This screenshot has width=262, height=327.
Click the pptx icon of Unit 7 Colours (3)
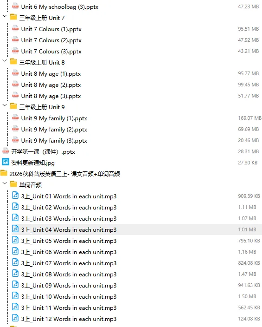tap(15, 51)
